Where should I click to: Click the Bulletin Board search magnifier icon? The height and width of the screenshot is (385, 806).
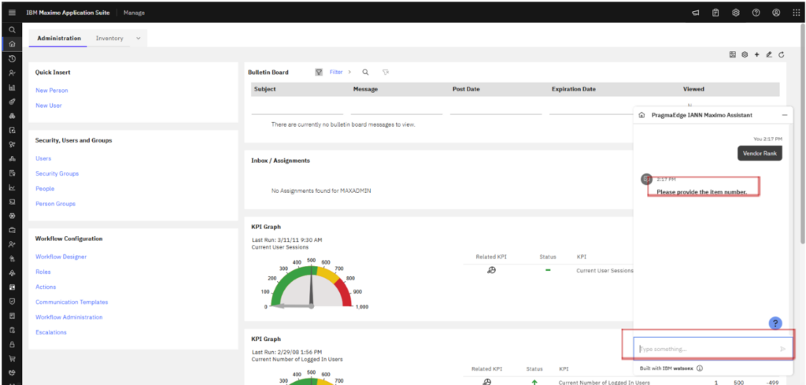pos(365,72)
